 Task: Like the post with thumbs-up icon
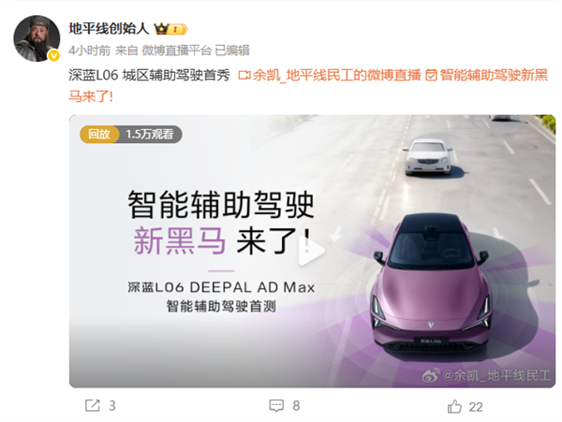(454, 406)
